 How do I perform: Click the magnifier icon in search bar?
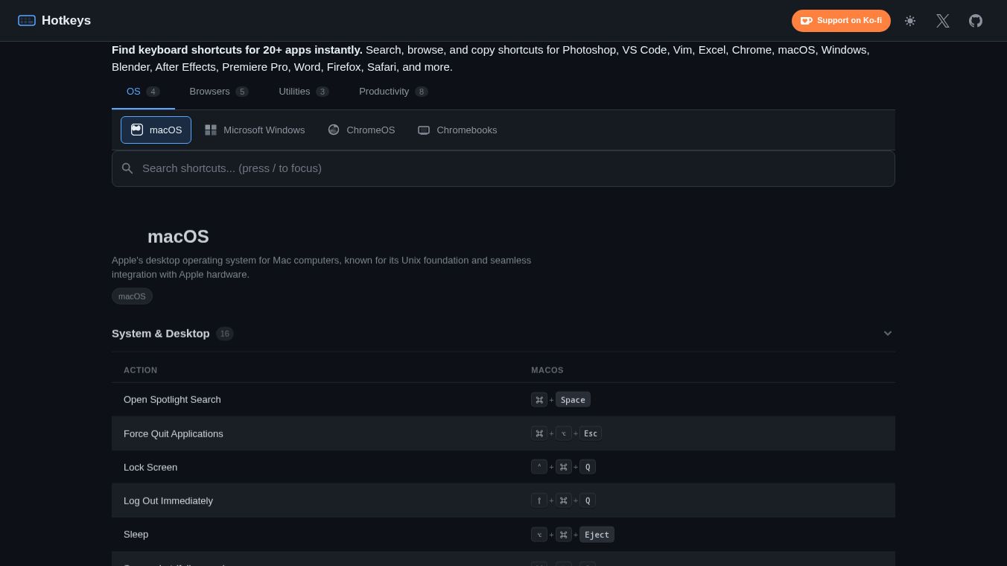click(127, 168)
